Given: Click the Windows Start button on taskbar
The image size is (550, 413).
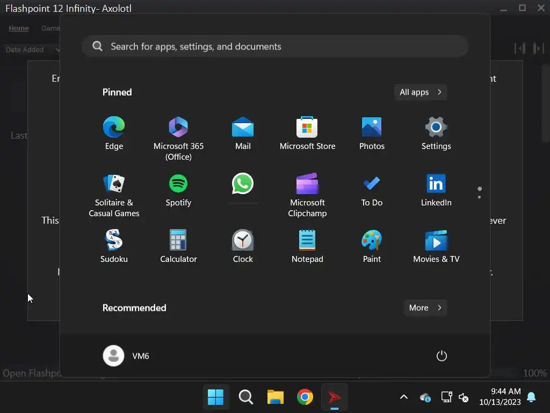Looking at the screenshot, I should click(216, 397).
